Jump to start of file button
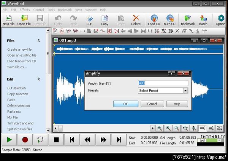This screenshot has height=161, width=228. pyautogui.click(x=72, y=139)
